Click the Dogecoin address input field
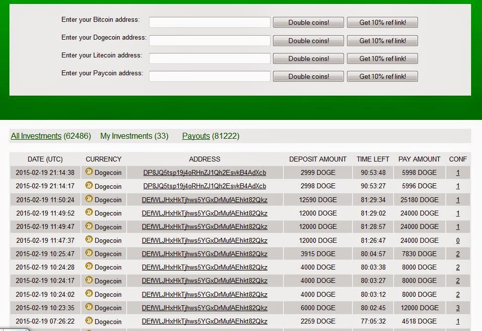482x331 pixels. [209, 41]
